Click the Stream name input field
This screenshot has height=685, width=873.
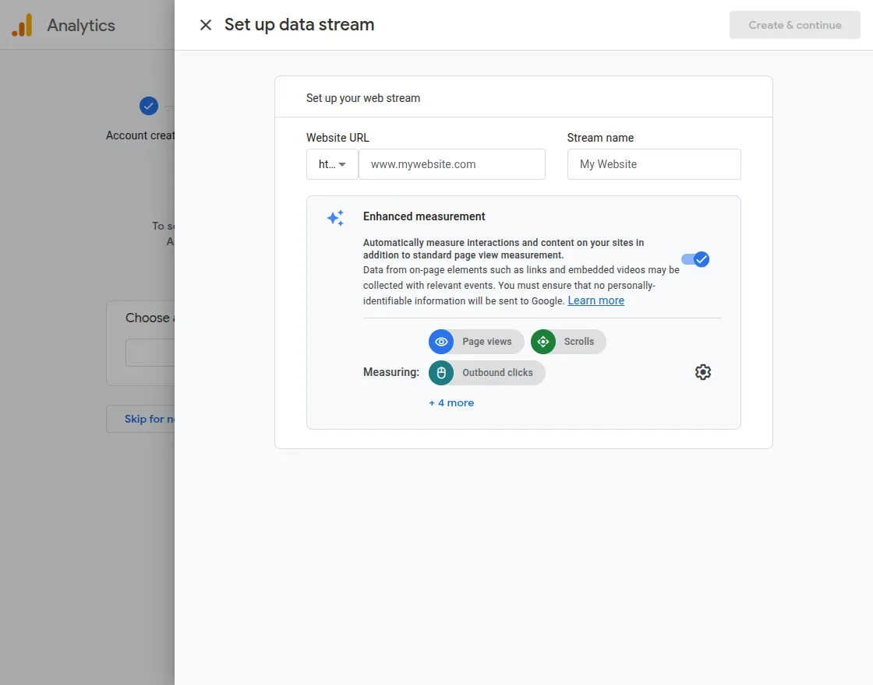tap(654, 164)
